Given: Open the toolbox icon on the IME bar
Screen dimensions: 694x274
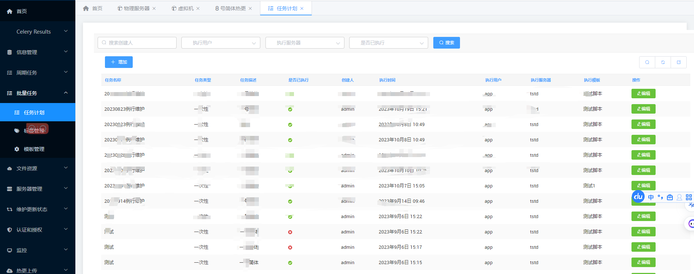Looking at the screenshot, I should coord(670,197).
